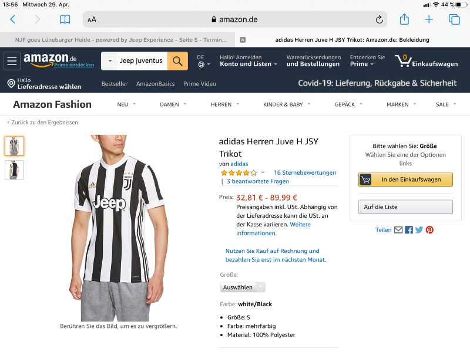Viewport: 470px width, 352px height.
Task: Expand the star rating breakdown chevron
Action: point(263,172)
